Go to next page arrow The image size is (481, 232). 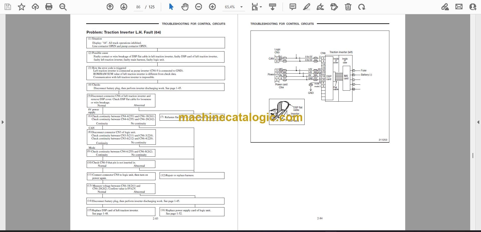pos(124,7)
